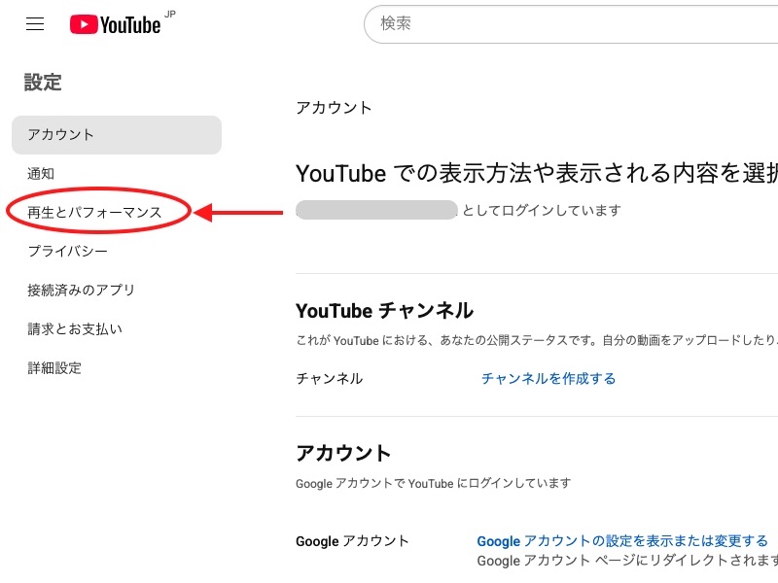The image size is (778, 583).
Task: Click the currently highlighted アカウント sidebar entry
Action: (62, 135)
